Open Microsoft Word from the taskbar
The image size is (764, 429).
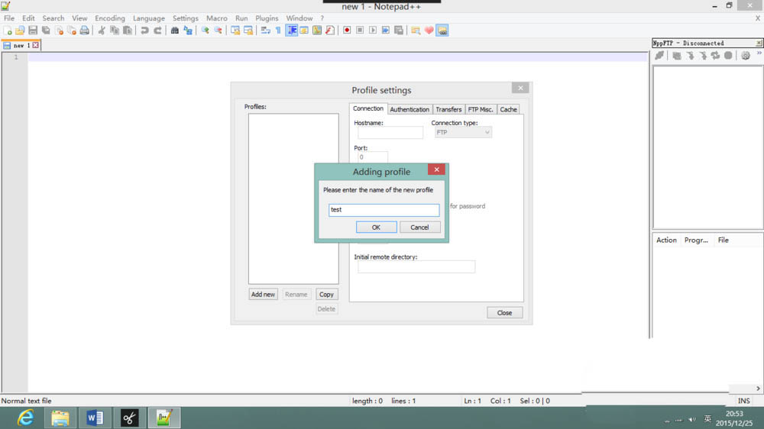95,418
